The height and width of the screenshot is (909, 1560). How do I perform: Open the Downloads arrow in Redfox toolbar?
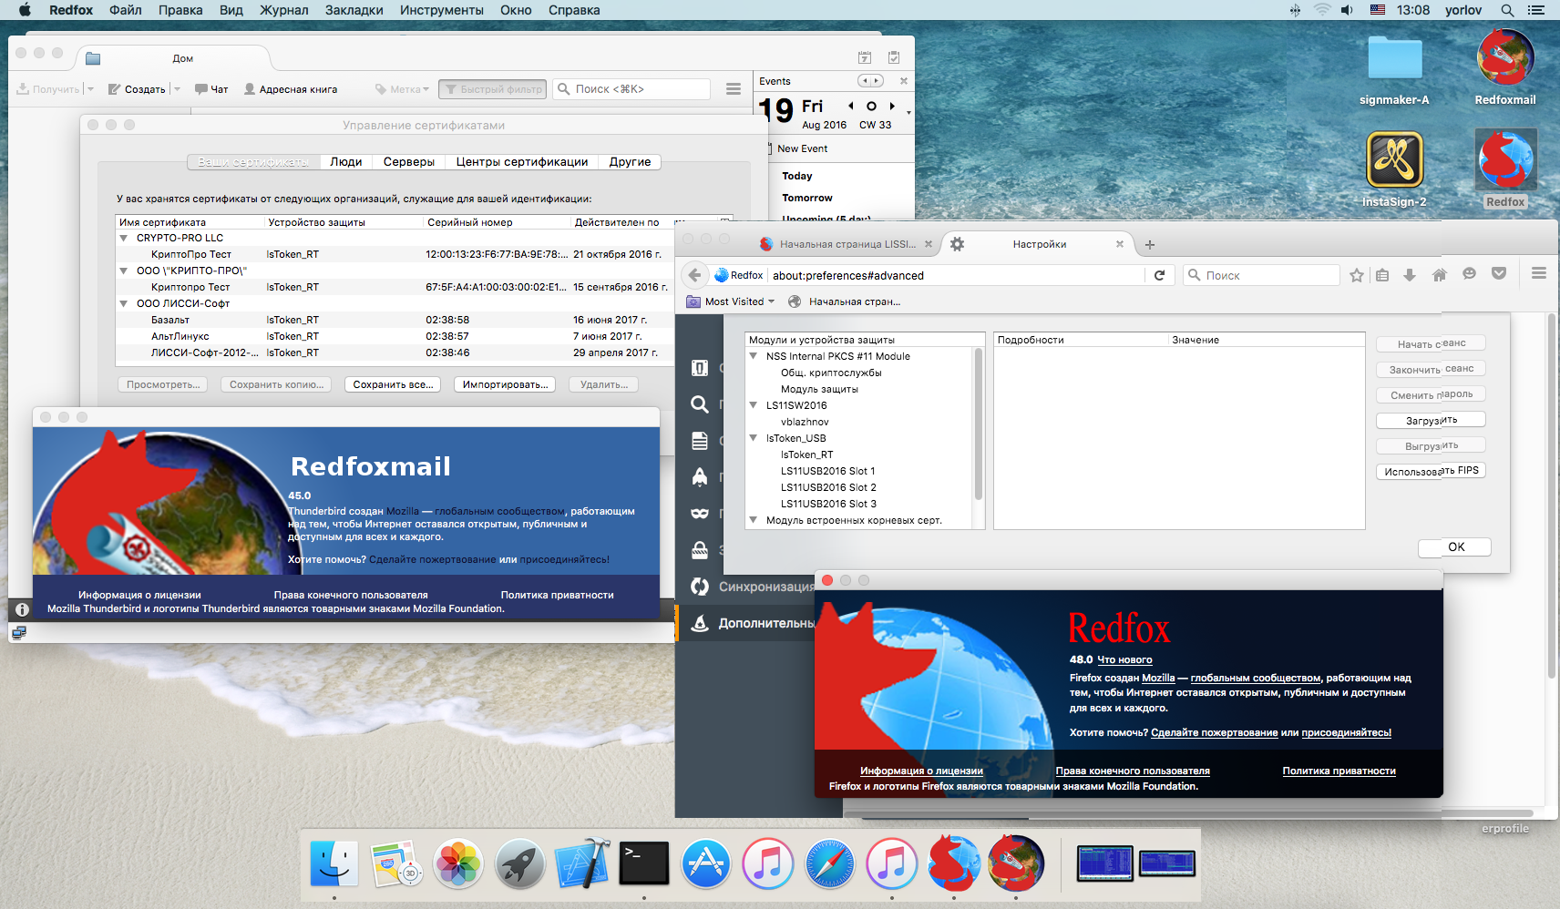pyautogui.click(x=1410, y=275)
